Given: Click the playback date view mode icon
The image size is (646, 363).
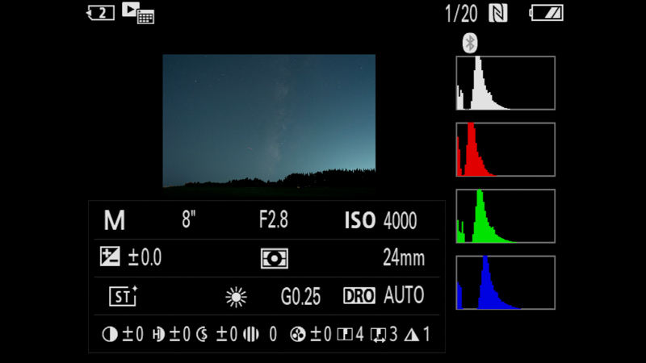Looking at the screenshot, I should (x=138, y=13).
